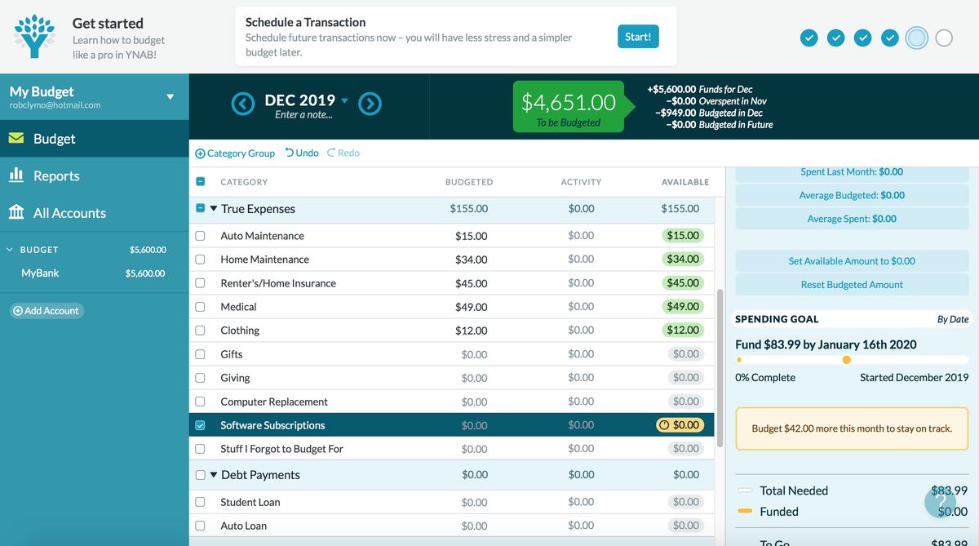
Task: Expand the Debt Payments group triangle
Action: coord(214,474)
